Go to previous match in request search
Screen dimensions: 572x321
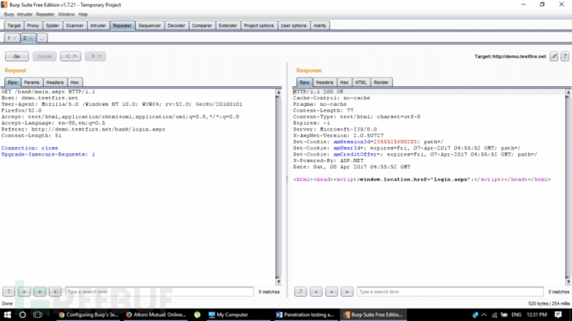[24, 291]
